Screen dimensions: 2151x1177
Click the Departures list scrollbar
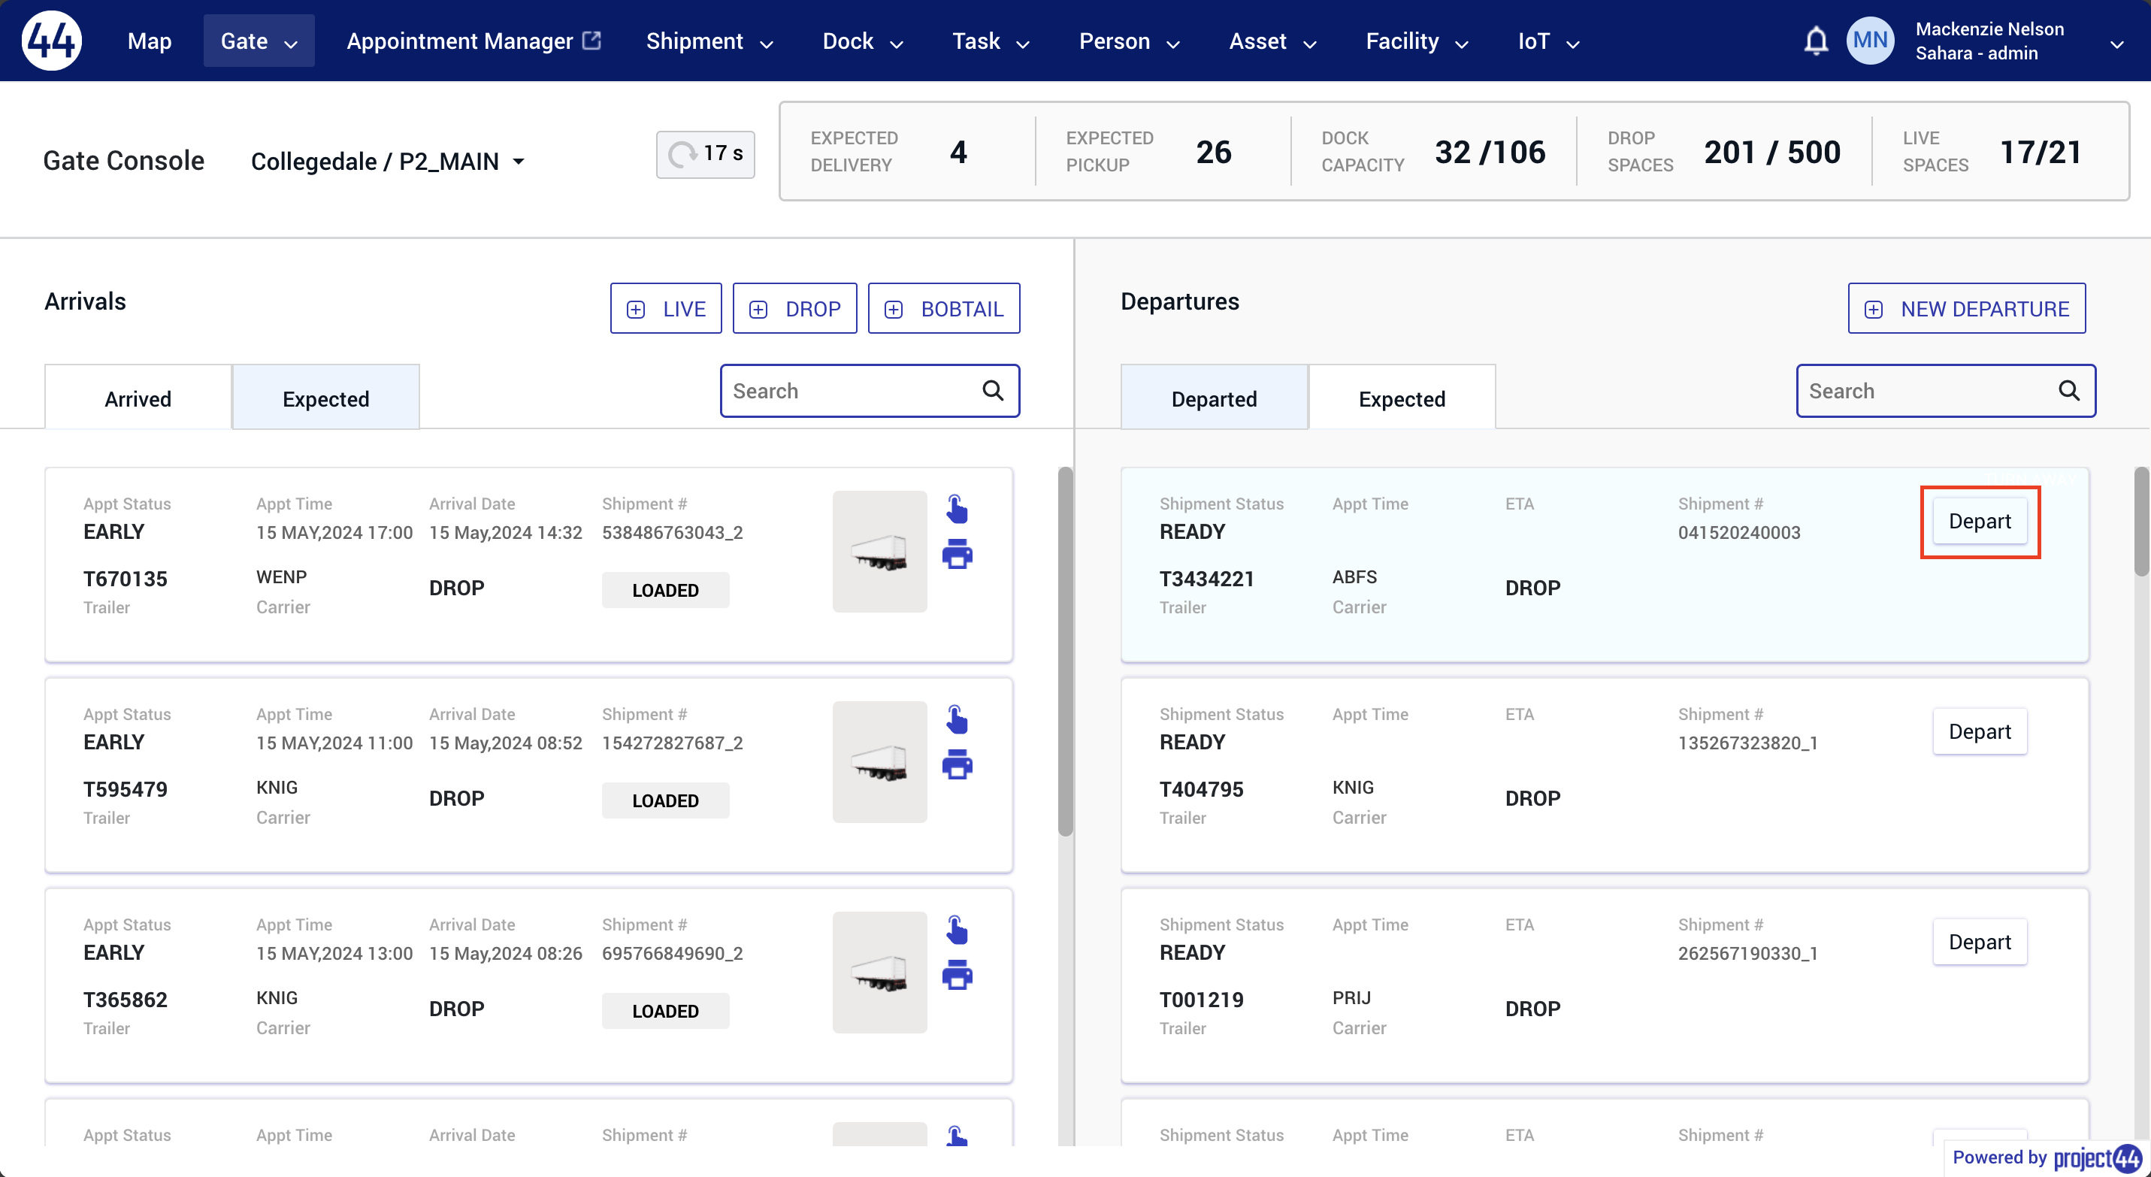click(x=2141, y=522)
